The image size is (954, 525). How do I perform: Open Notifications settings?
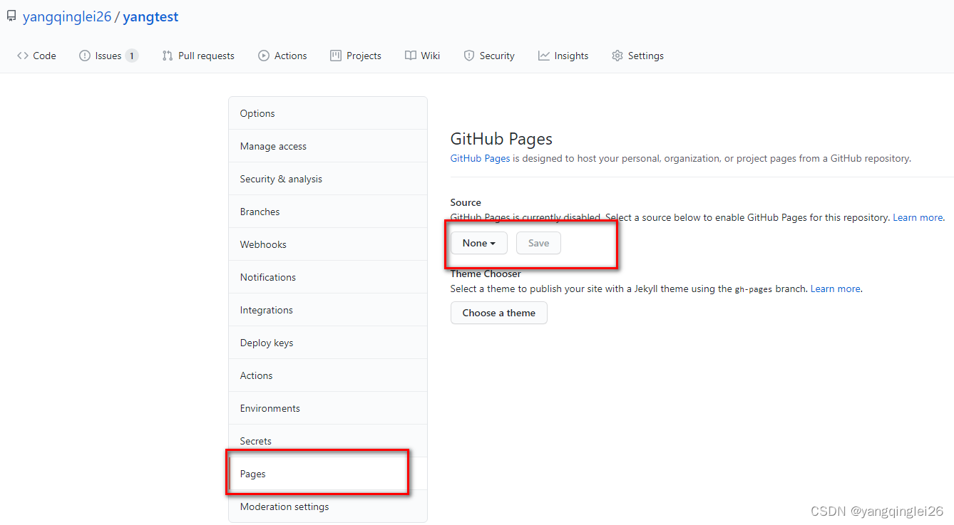tap(328, 277)
